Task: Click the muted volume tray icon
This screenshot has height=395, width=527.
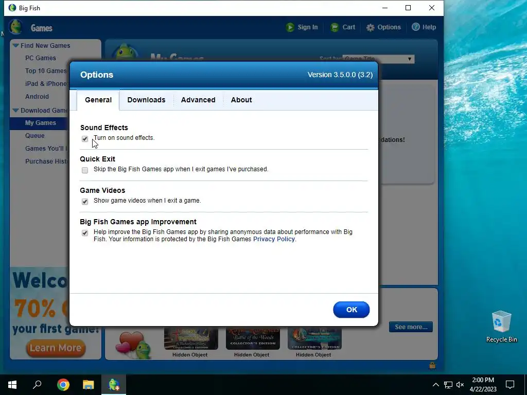Action: point(460,385)
